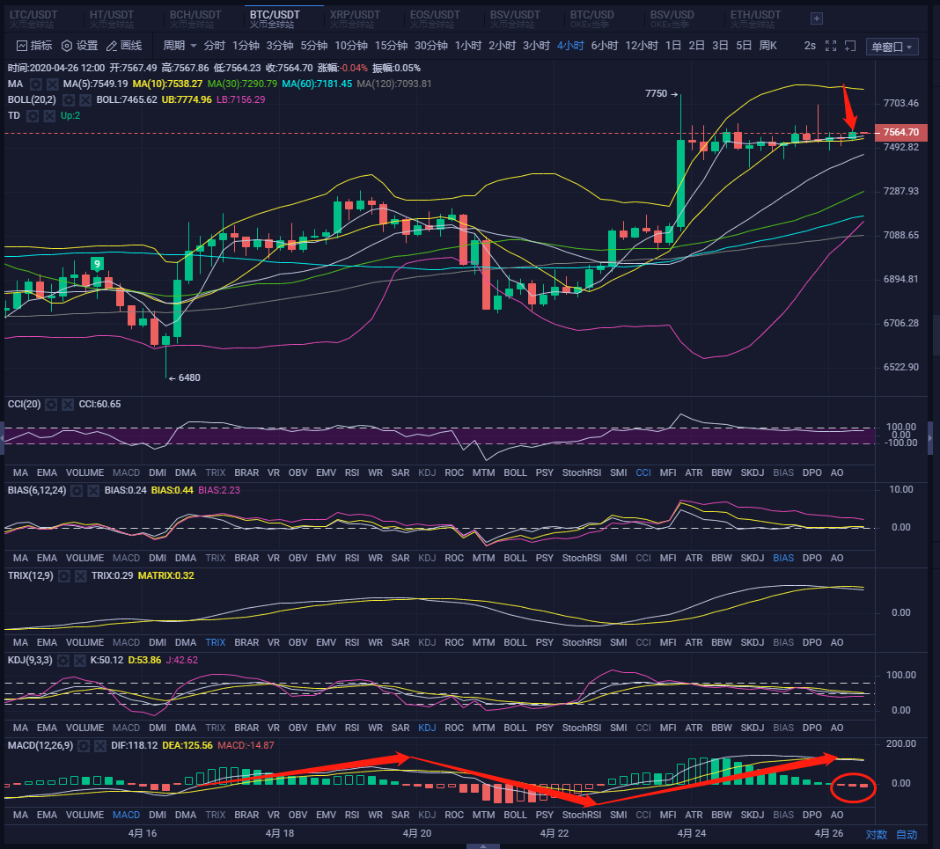Click the horizontal scrollbar below the chart

click(x=483, y=845)
